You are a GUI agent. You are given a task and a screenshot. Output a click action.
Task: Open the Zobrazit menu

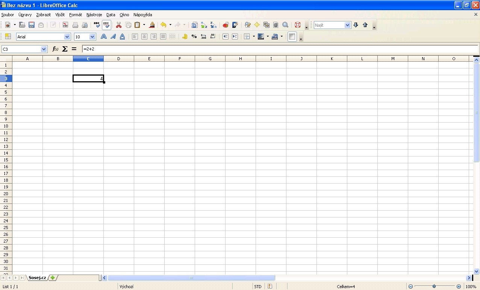click(44, 15)
